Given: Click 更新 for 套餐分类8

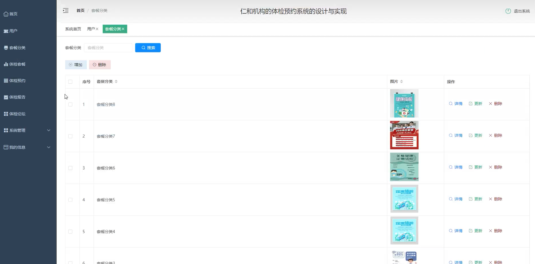Looking at the screenshot, I should [475, 104].
